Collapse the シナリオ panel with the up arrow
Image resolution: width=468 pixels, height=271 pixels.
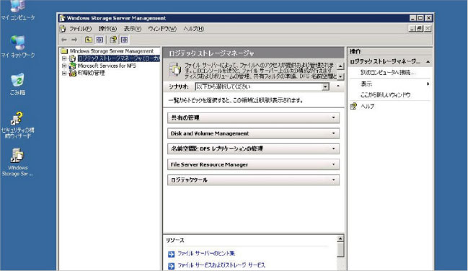[x=338, y=86]
